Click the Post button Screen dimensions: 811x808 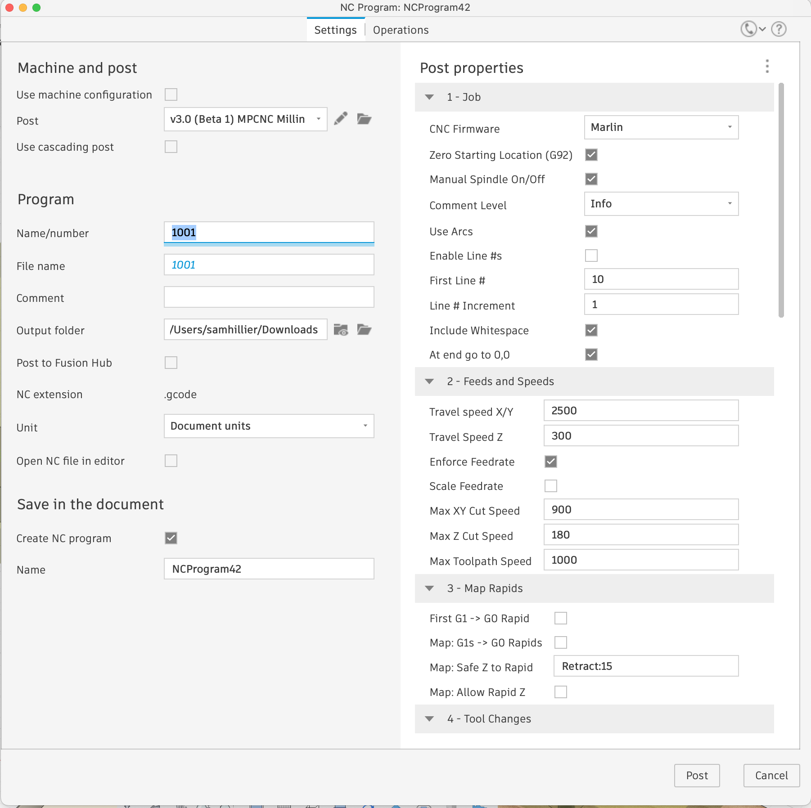[x=697, y=776]
